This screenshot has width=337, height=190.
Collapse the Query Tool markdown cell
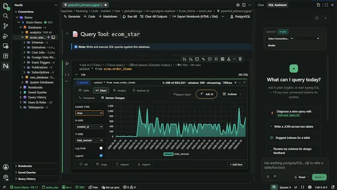tap(67, 34)
